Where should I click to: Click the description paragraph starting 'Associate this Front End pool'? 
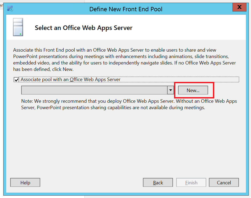(124, 60)
